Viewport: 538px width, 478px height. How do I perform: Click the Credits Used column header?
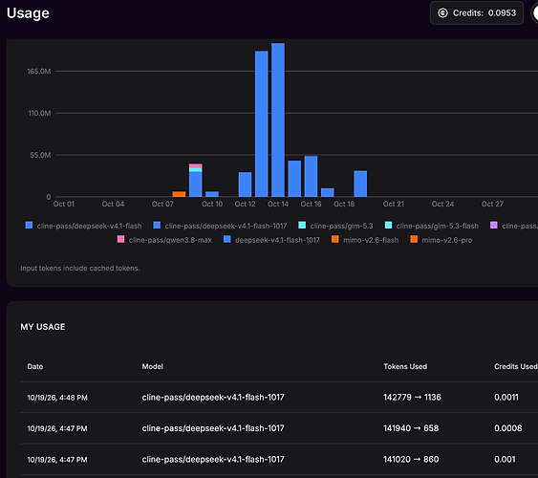pos(516,366)
